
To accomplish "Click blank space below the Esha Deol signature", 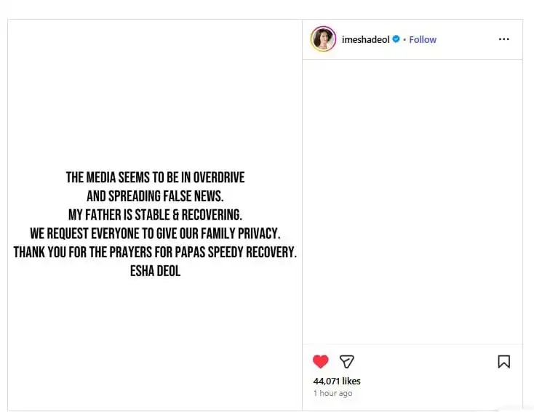I will [x=155, y=342].
